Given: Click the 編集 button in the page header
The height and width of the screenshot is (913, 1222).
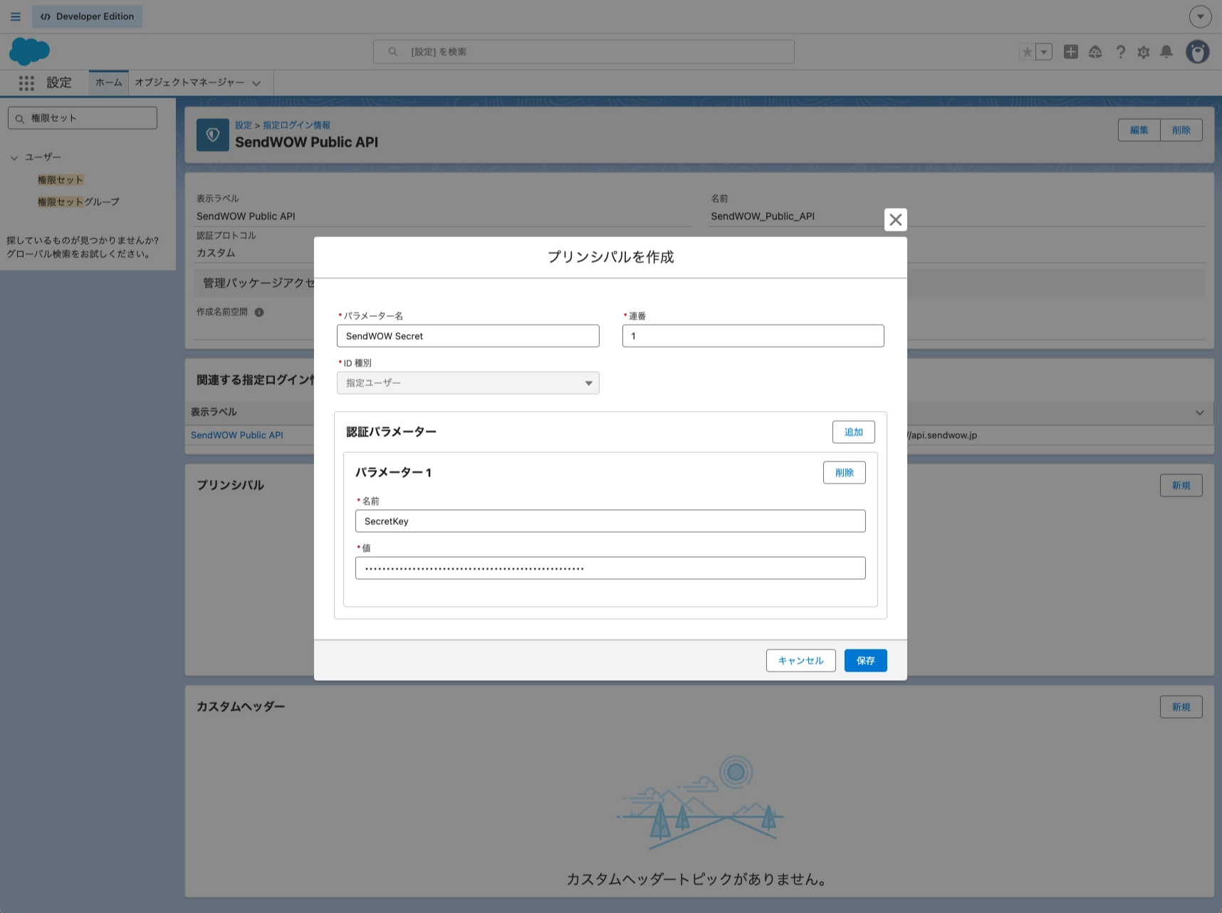Looking at the screenshot, I should (x=1139, y=130).
